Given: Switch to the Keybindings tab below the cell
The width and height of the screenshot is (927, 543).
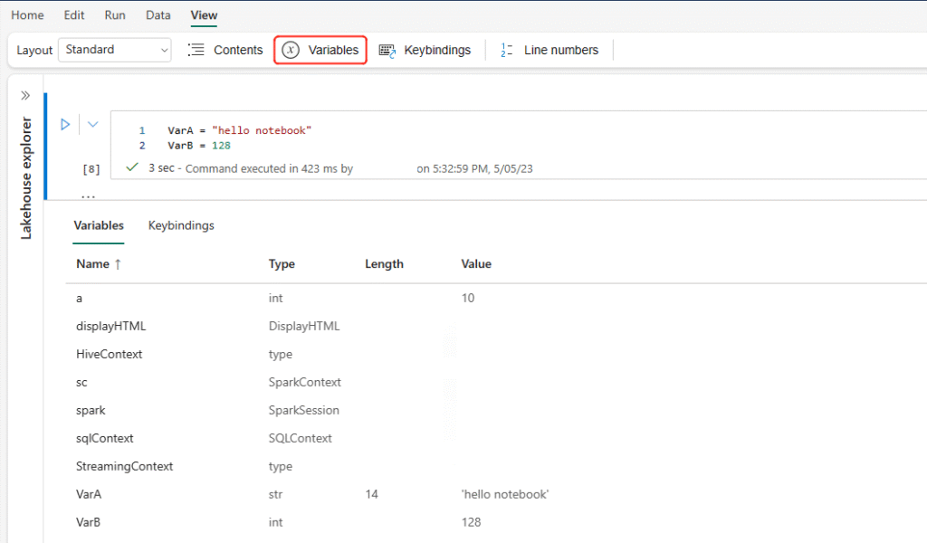Looking at the screenshot, I should (181, 225).
